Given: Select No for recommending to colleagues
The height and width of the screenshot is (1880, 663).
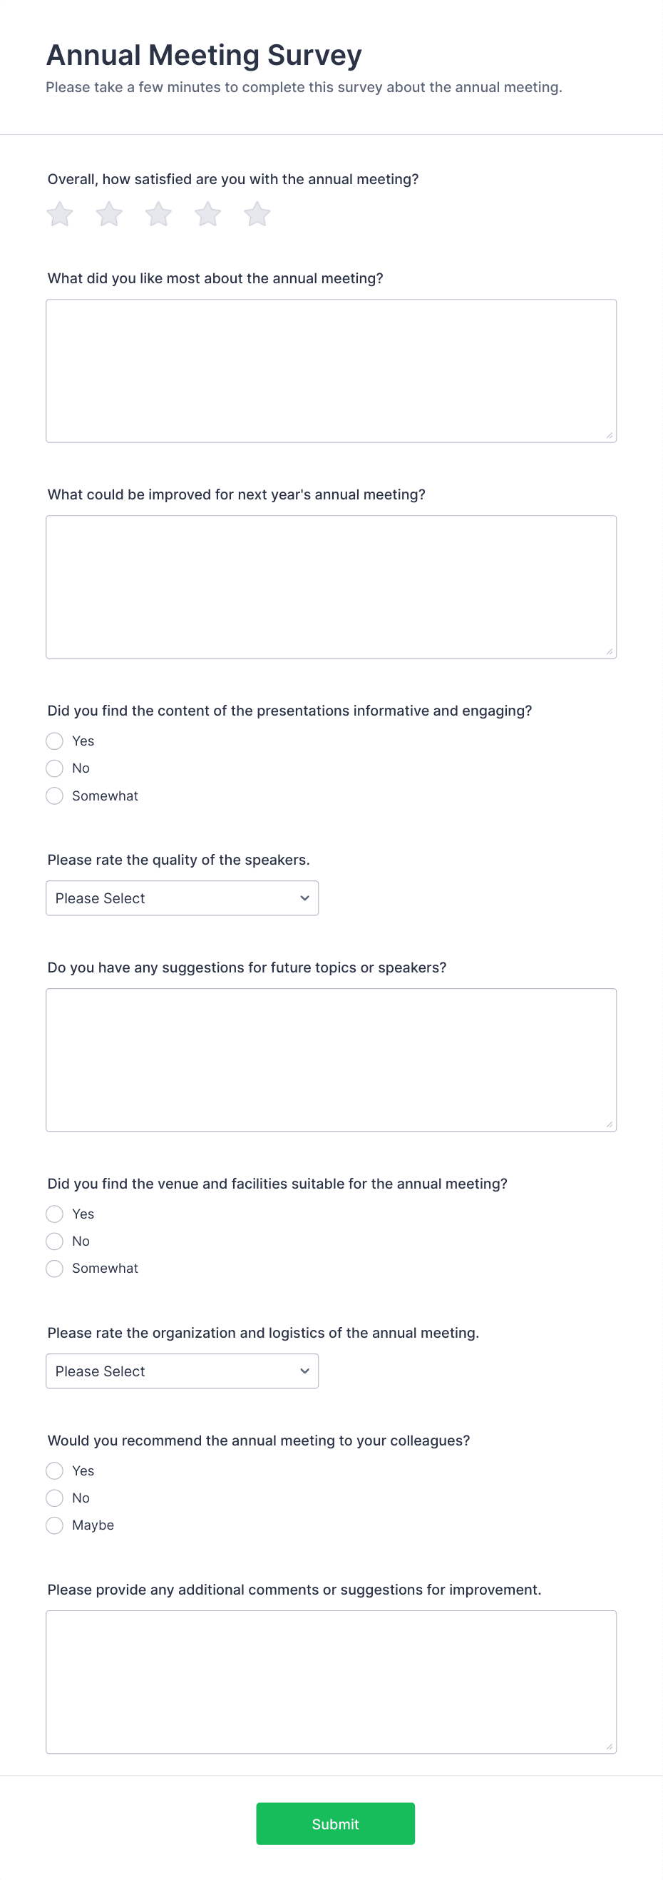Looking at the screenshot, I should (54, 1498).
